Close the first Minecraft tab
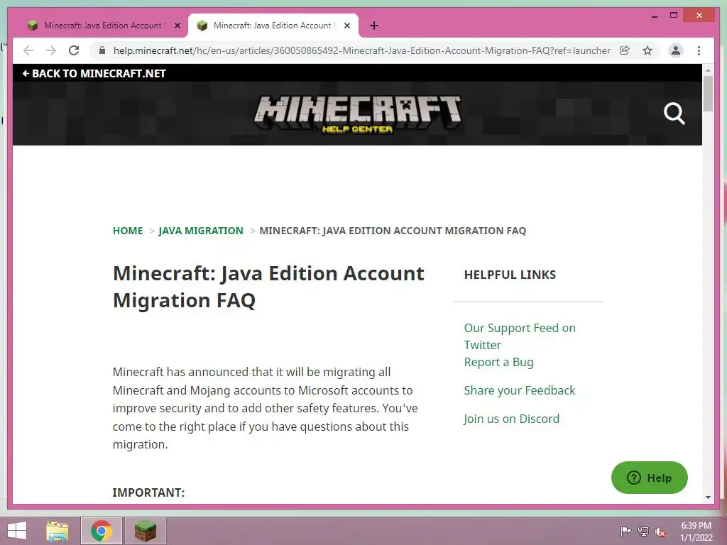The image size is (727, 545). point(177,26)
